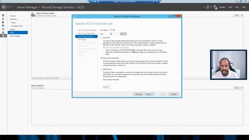
Task: Open TASKS dropdown for iSCSI Virtual Disks
Action: click(x=238, y=16)
